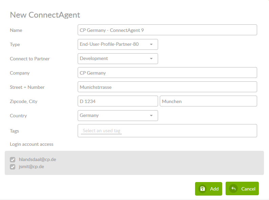Cancel the new ConnectAgent form
Image resolution: width=269 pixels, height=200 pixels.
[242, 189]
